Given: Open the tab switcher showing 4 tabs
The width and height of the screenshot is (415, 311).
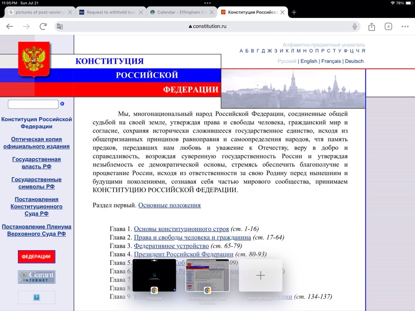Looking at the screenshot, I should tap(388, 27).
